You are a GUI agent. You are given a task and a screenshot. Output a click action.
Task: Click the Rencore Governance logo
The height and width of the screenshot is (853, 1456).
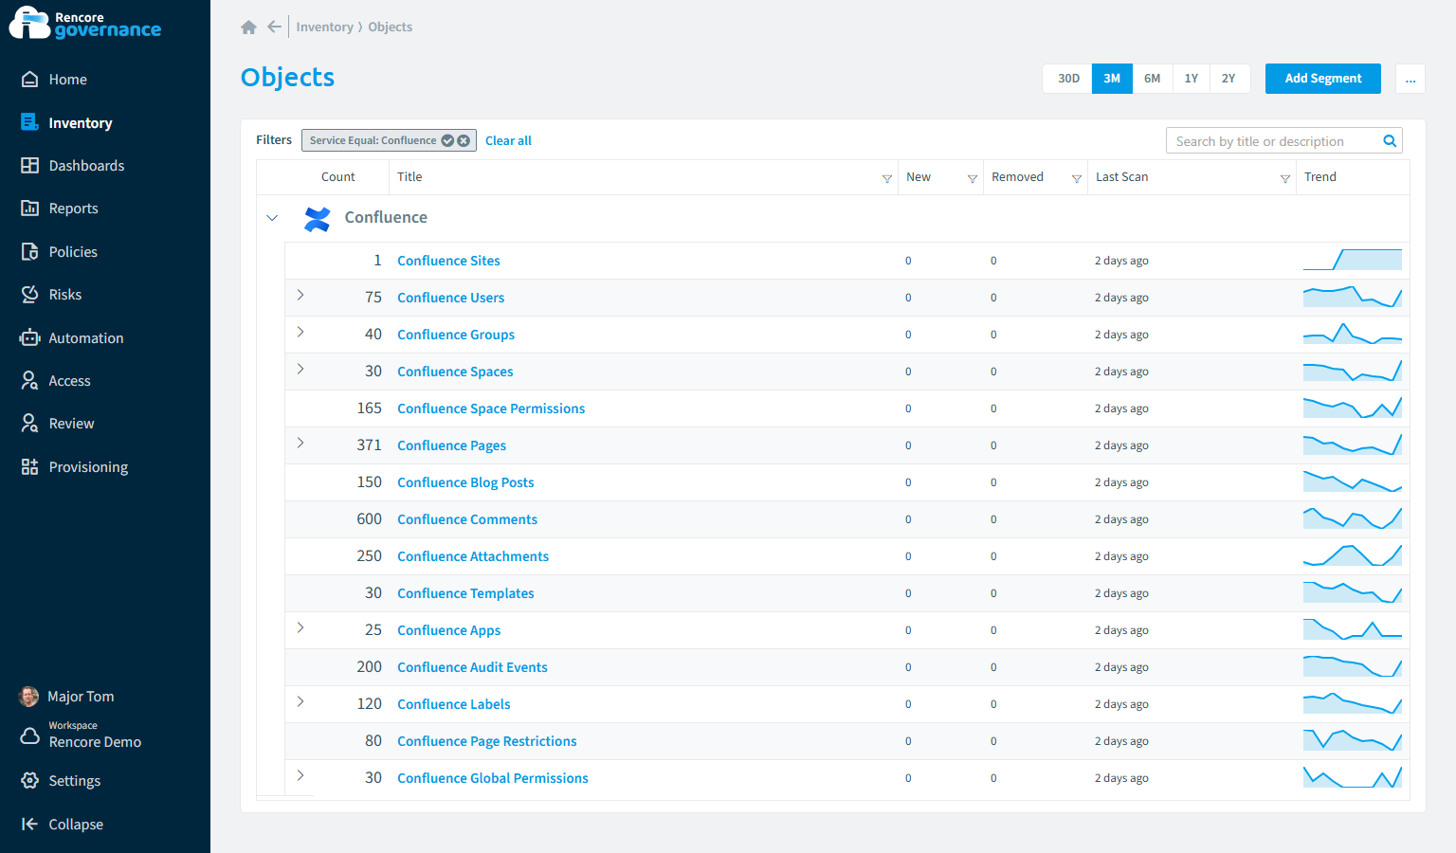85,24
